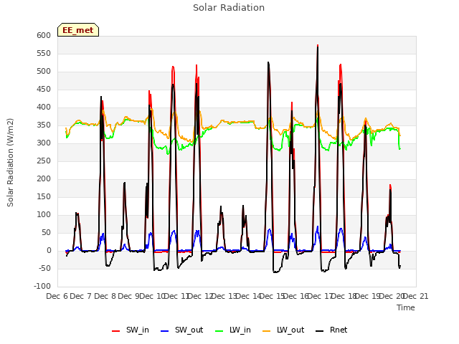Select the Rnet legend entry
The width and height of the screenshot is (459, 344).
coord(331,330)
